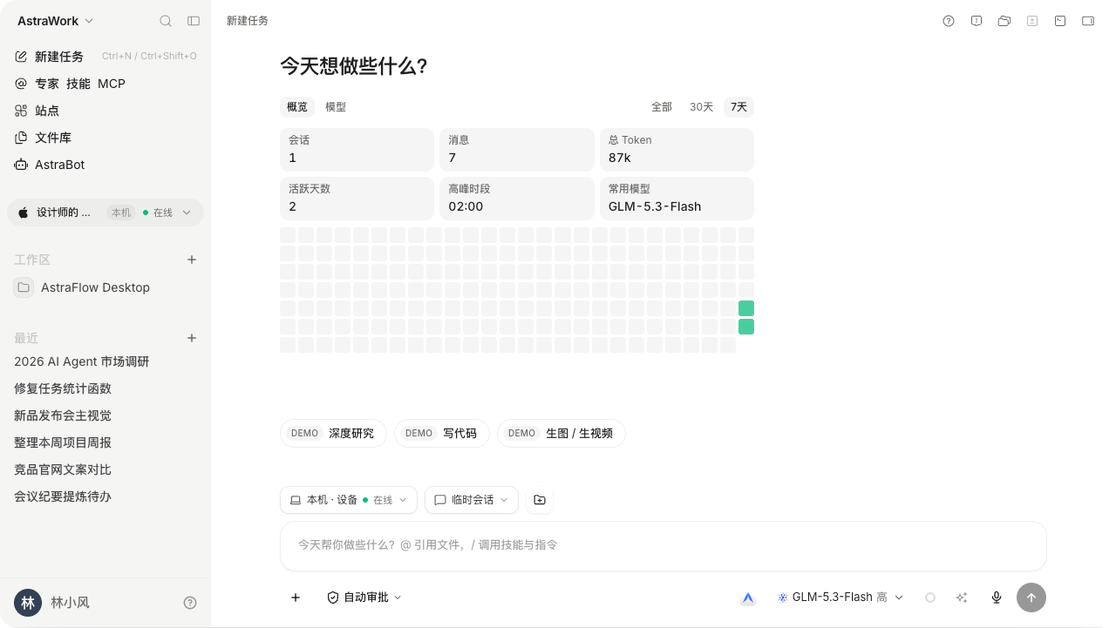The image size is (1116, 628).
Task: Open the search icon in the sidebar header
Action: [x=166, y=21]
